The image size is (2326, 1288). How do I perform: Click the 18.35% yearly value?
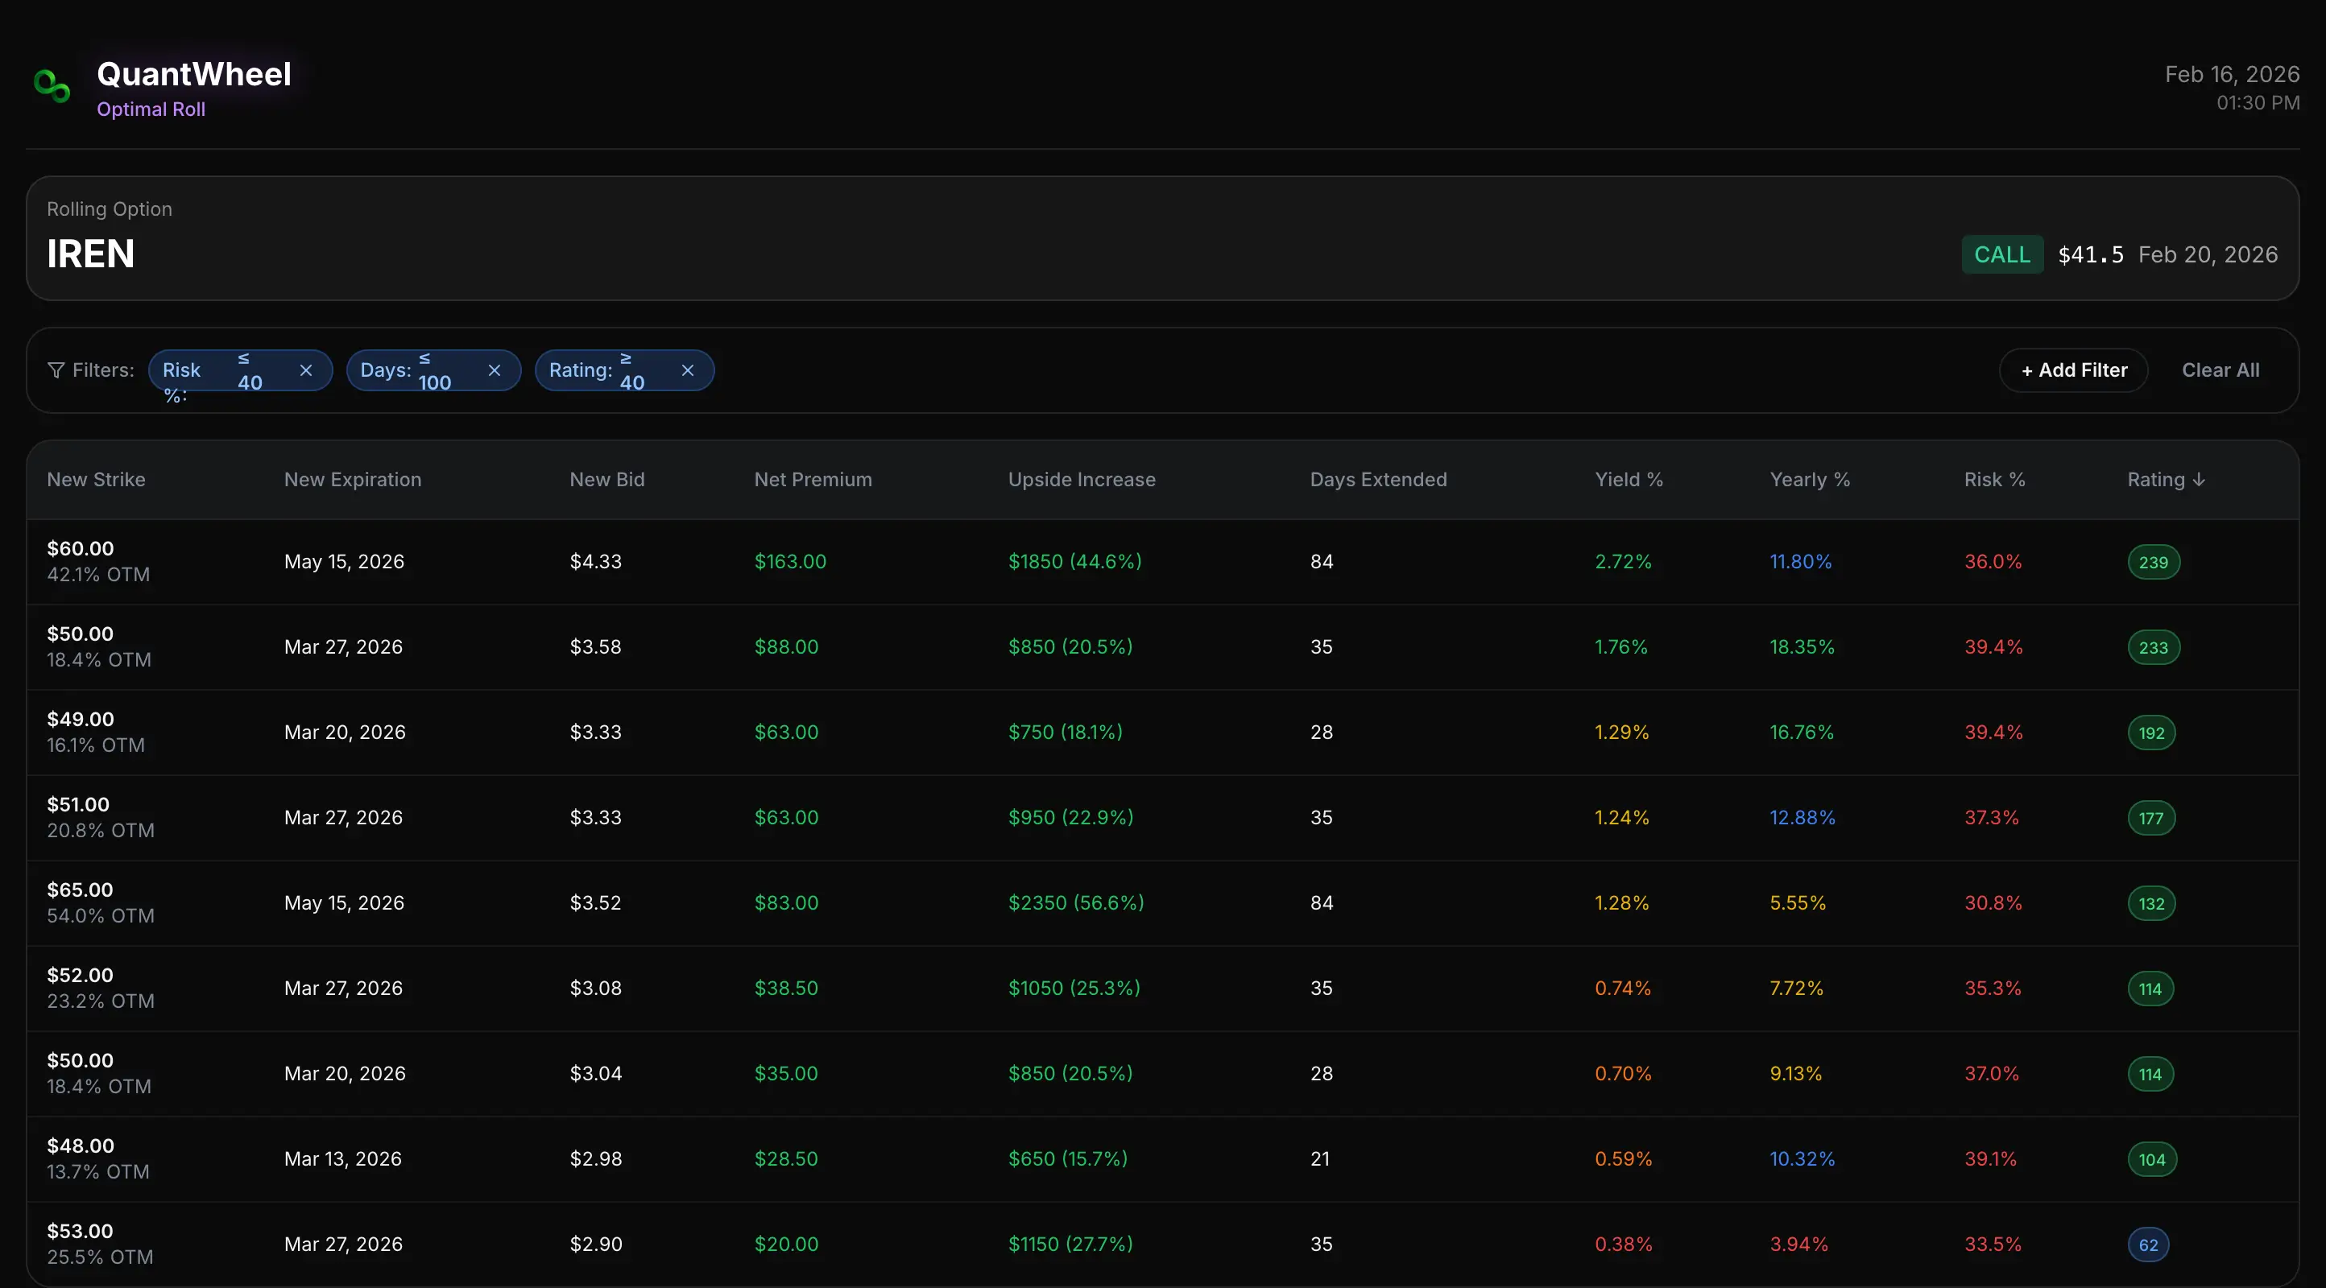click(1802, 647)
